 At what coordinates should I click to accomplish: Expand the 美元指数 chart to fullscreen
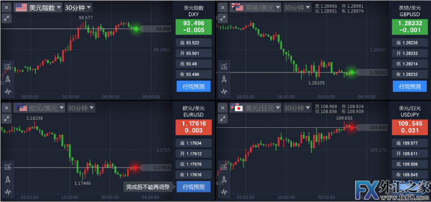(6, 18)
